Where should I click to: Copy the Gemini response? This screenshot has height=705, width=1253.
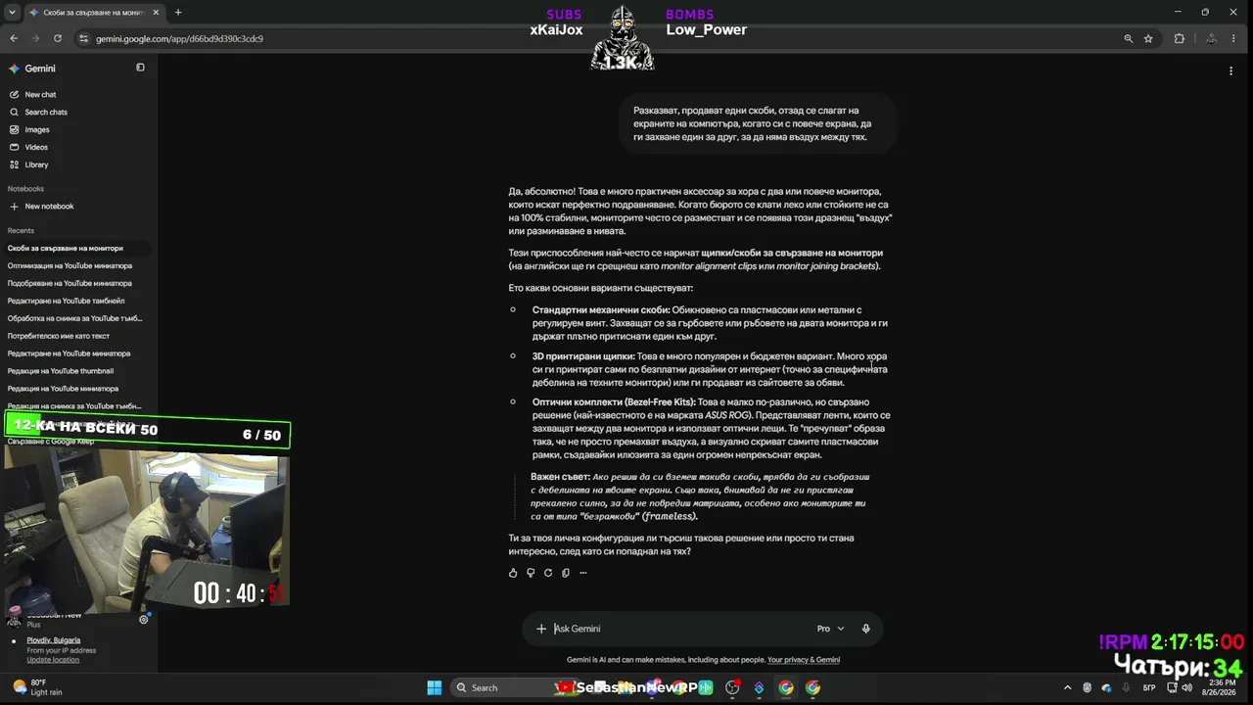(566, 573)
